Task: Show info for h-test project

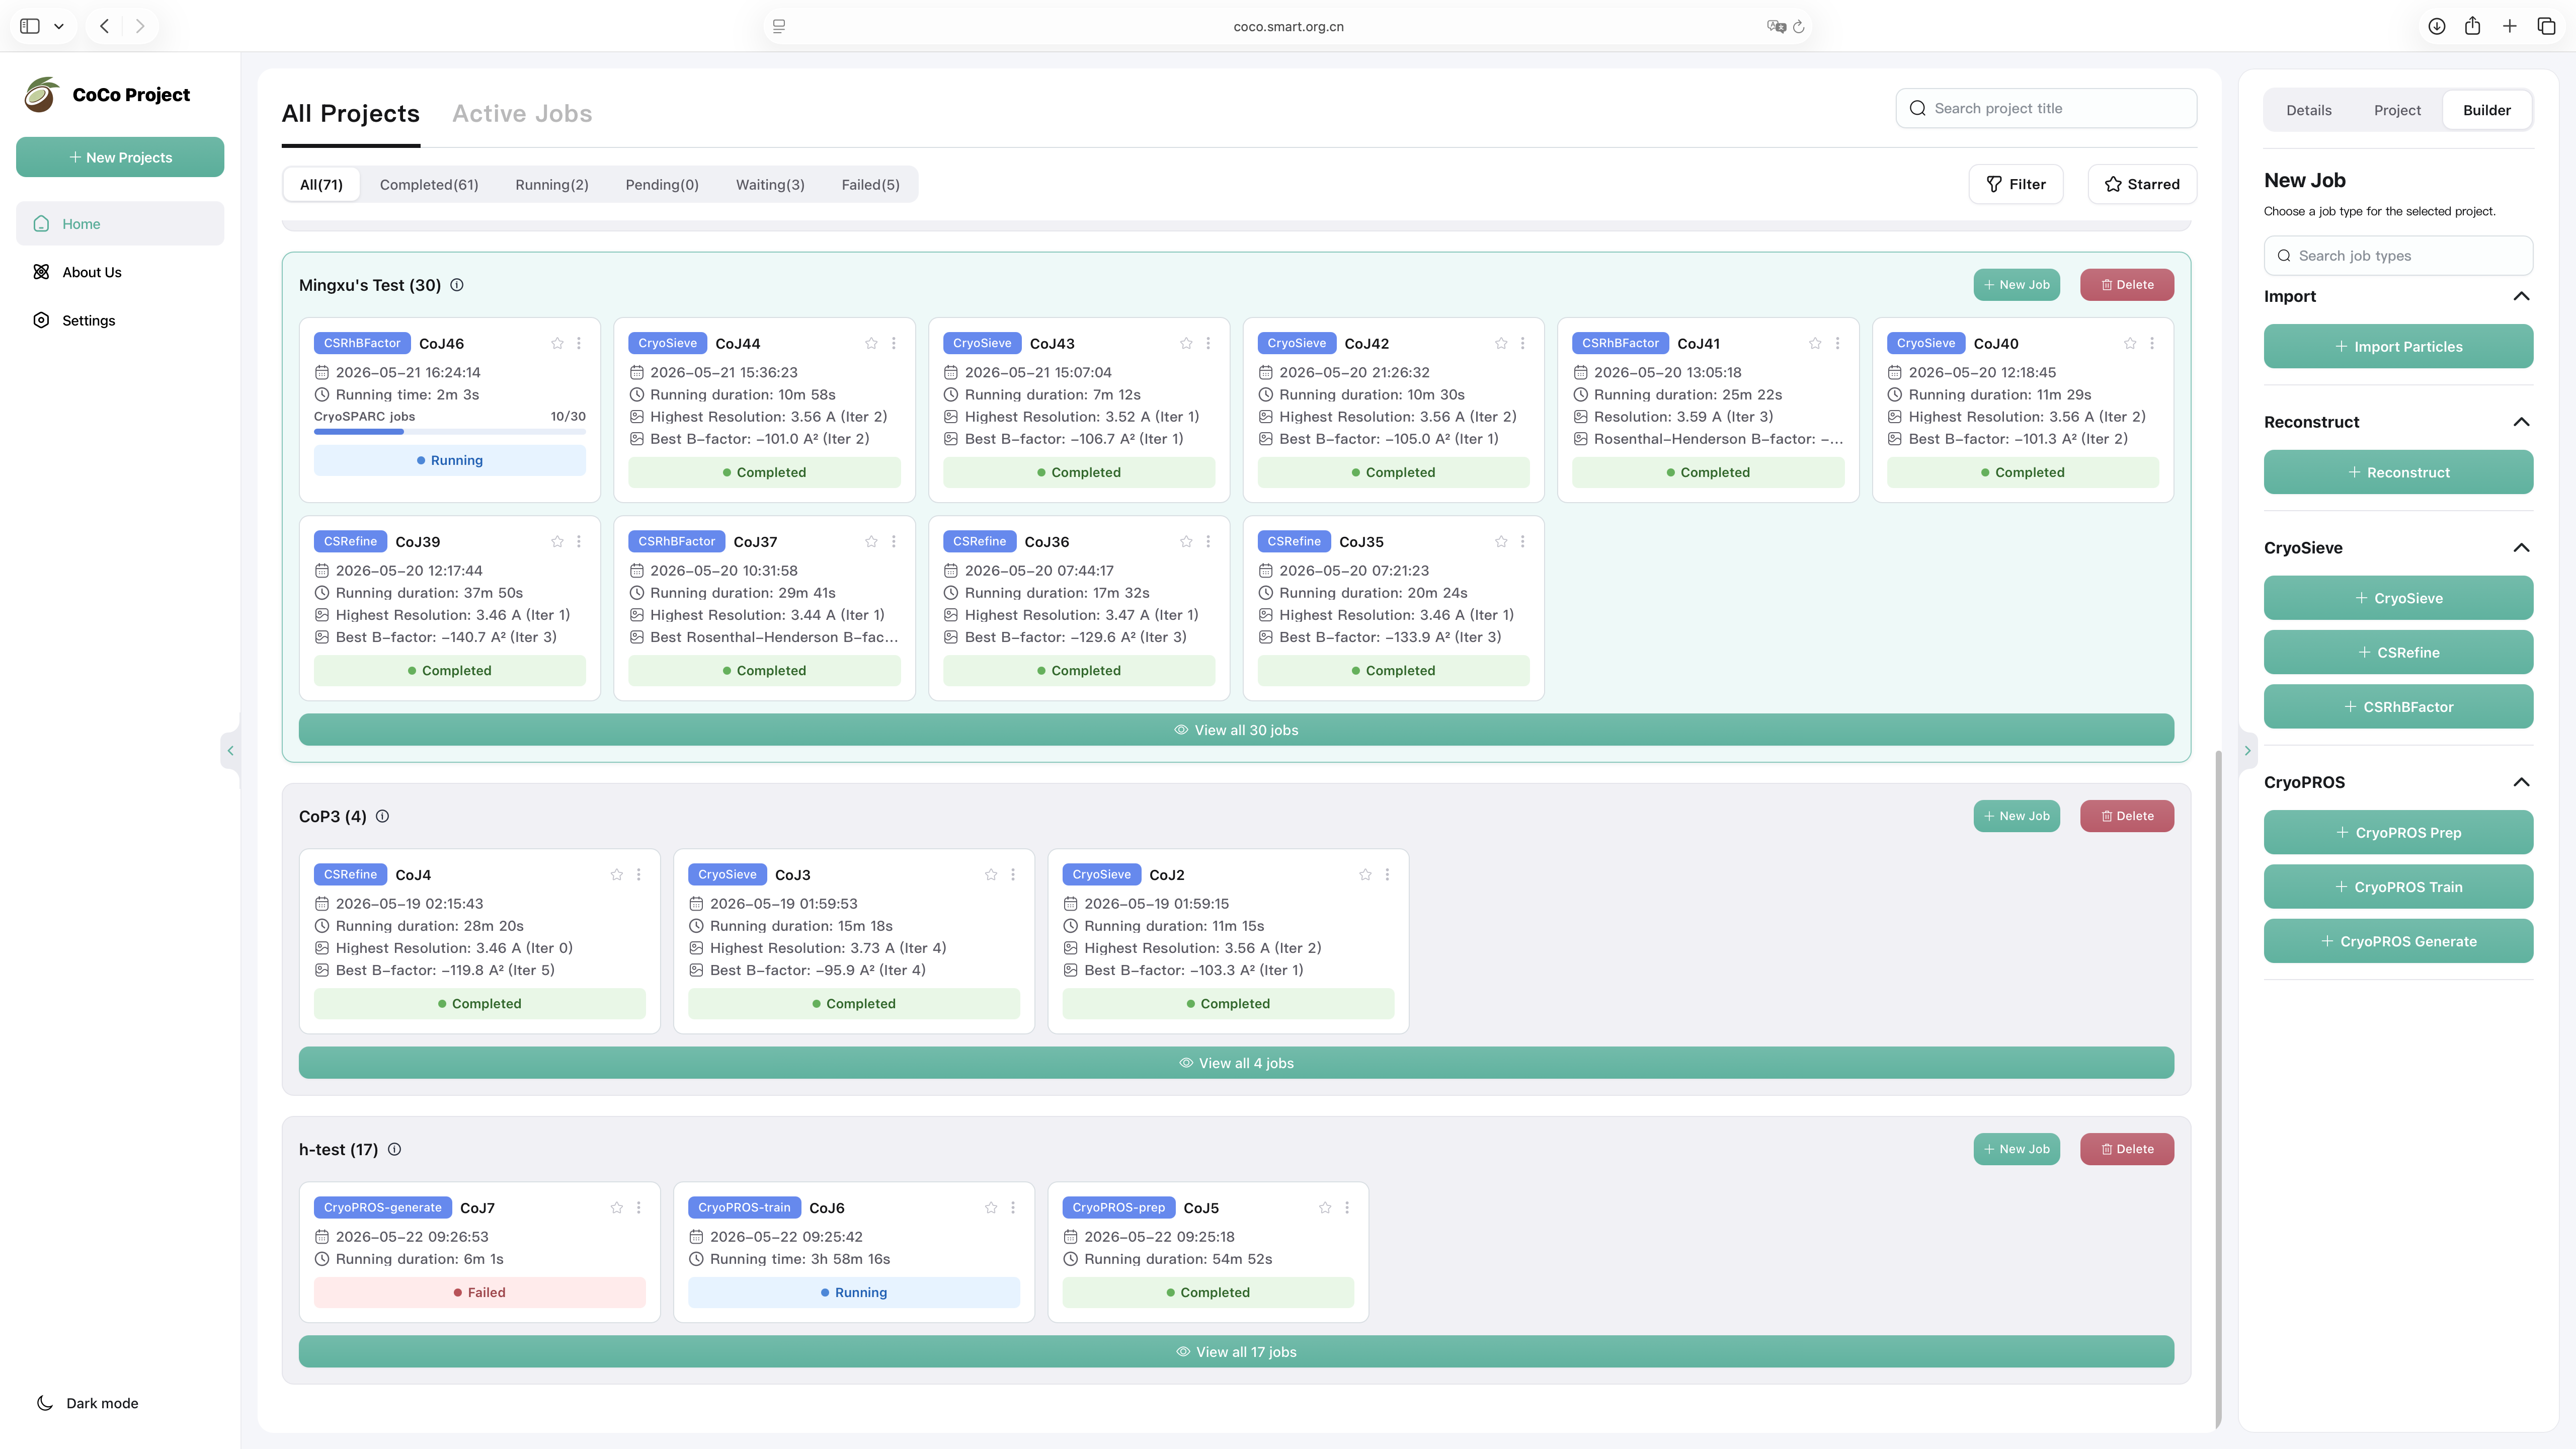Action: [394, 1149]
